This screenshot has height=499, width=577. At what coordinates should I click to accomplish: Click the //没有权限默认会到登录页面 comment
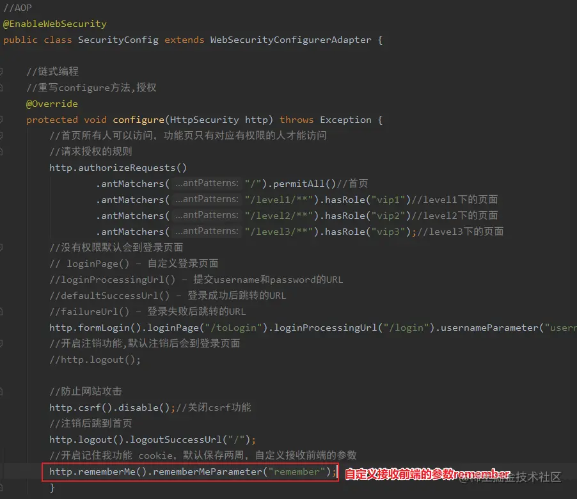116,248
